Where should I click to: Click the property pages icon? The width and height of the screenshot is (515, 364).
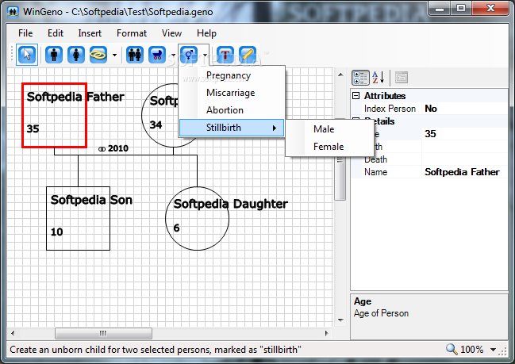(x=402, y=78)
